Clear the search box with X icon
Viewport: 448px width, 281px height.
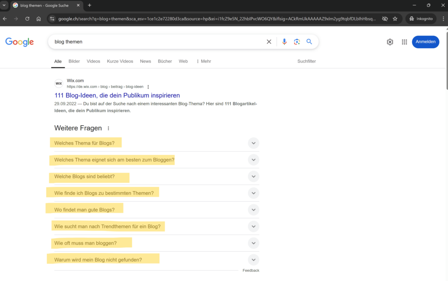click(x=269, y=42)
